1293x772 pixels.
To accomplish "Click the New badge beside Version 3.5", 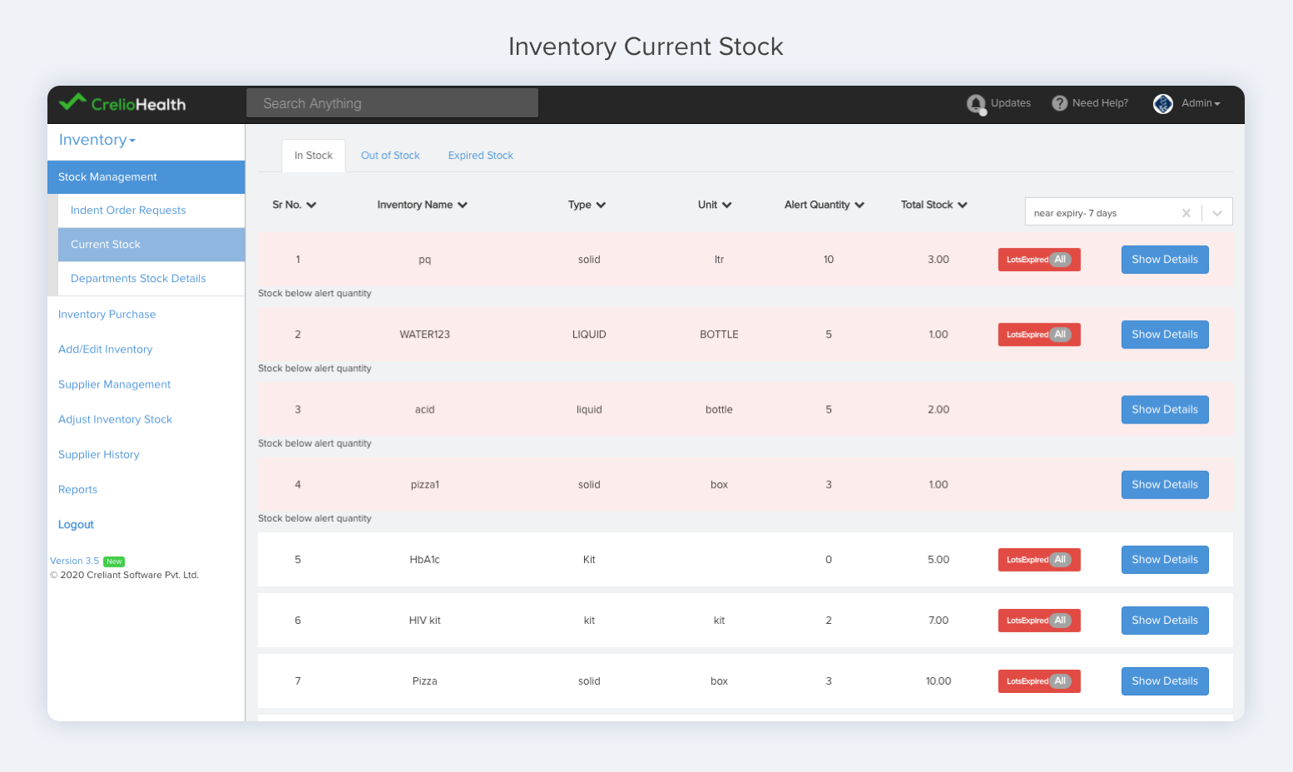I will point(114,562).
